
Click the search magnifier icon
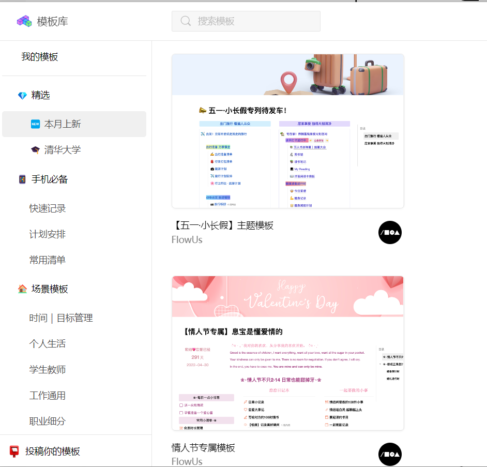click(186, 21)
